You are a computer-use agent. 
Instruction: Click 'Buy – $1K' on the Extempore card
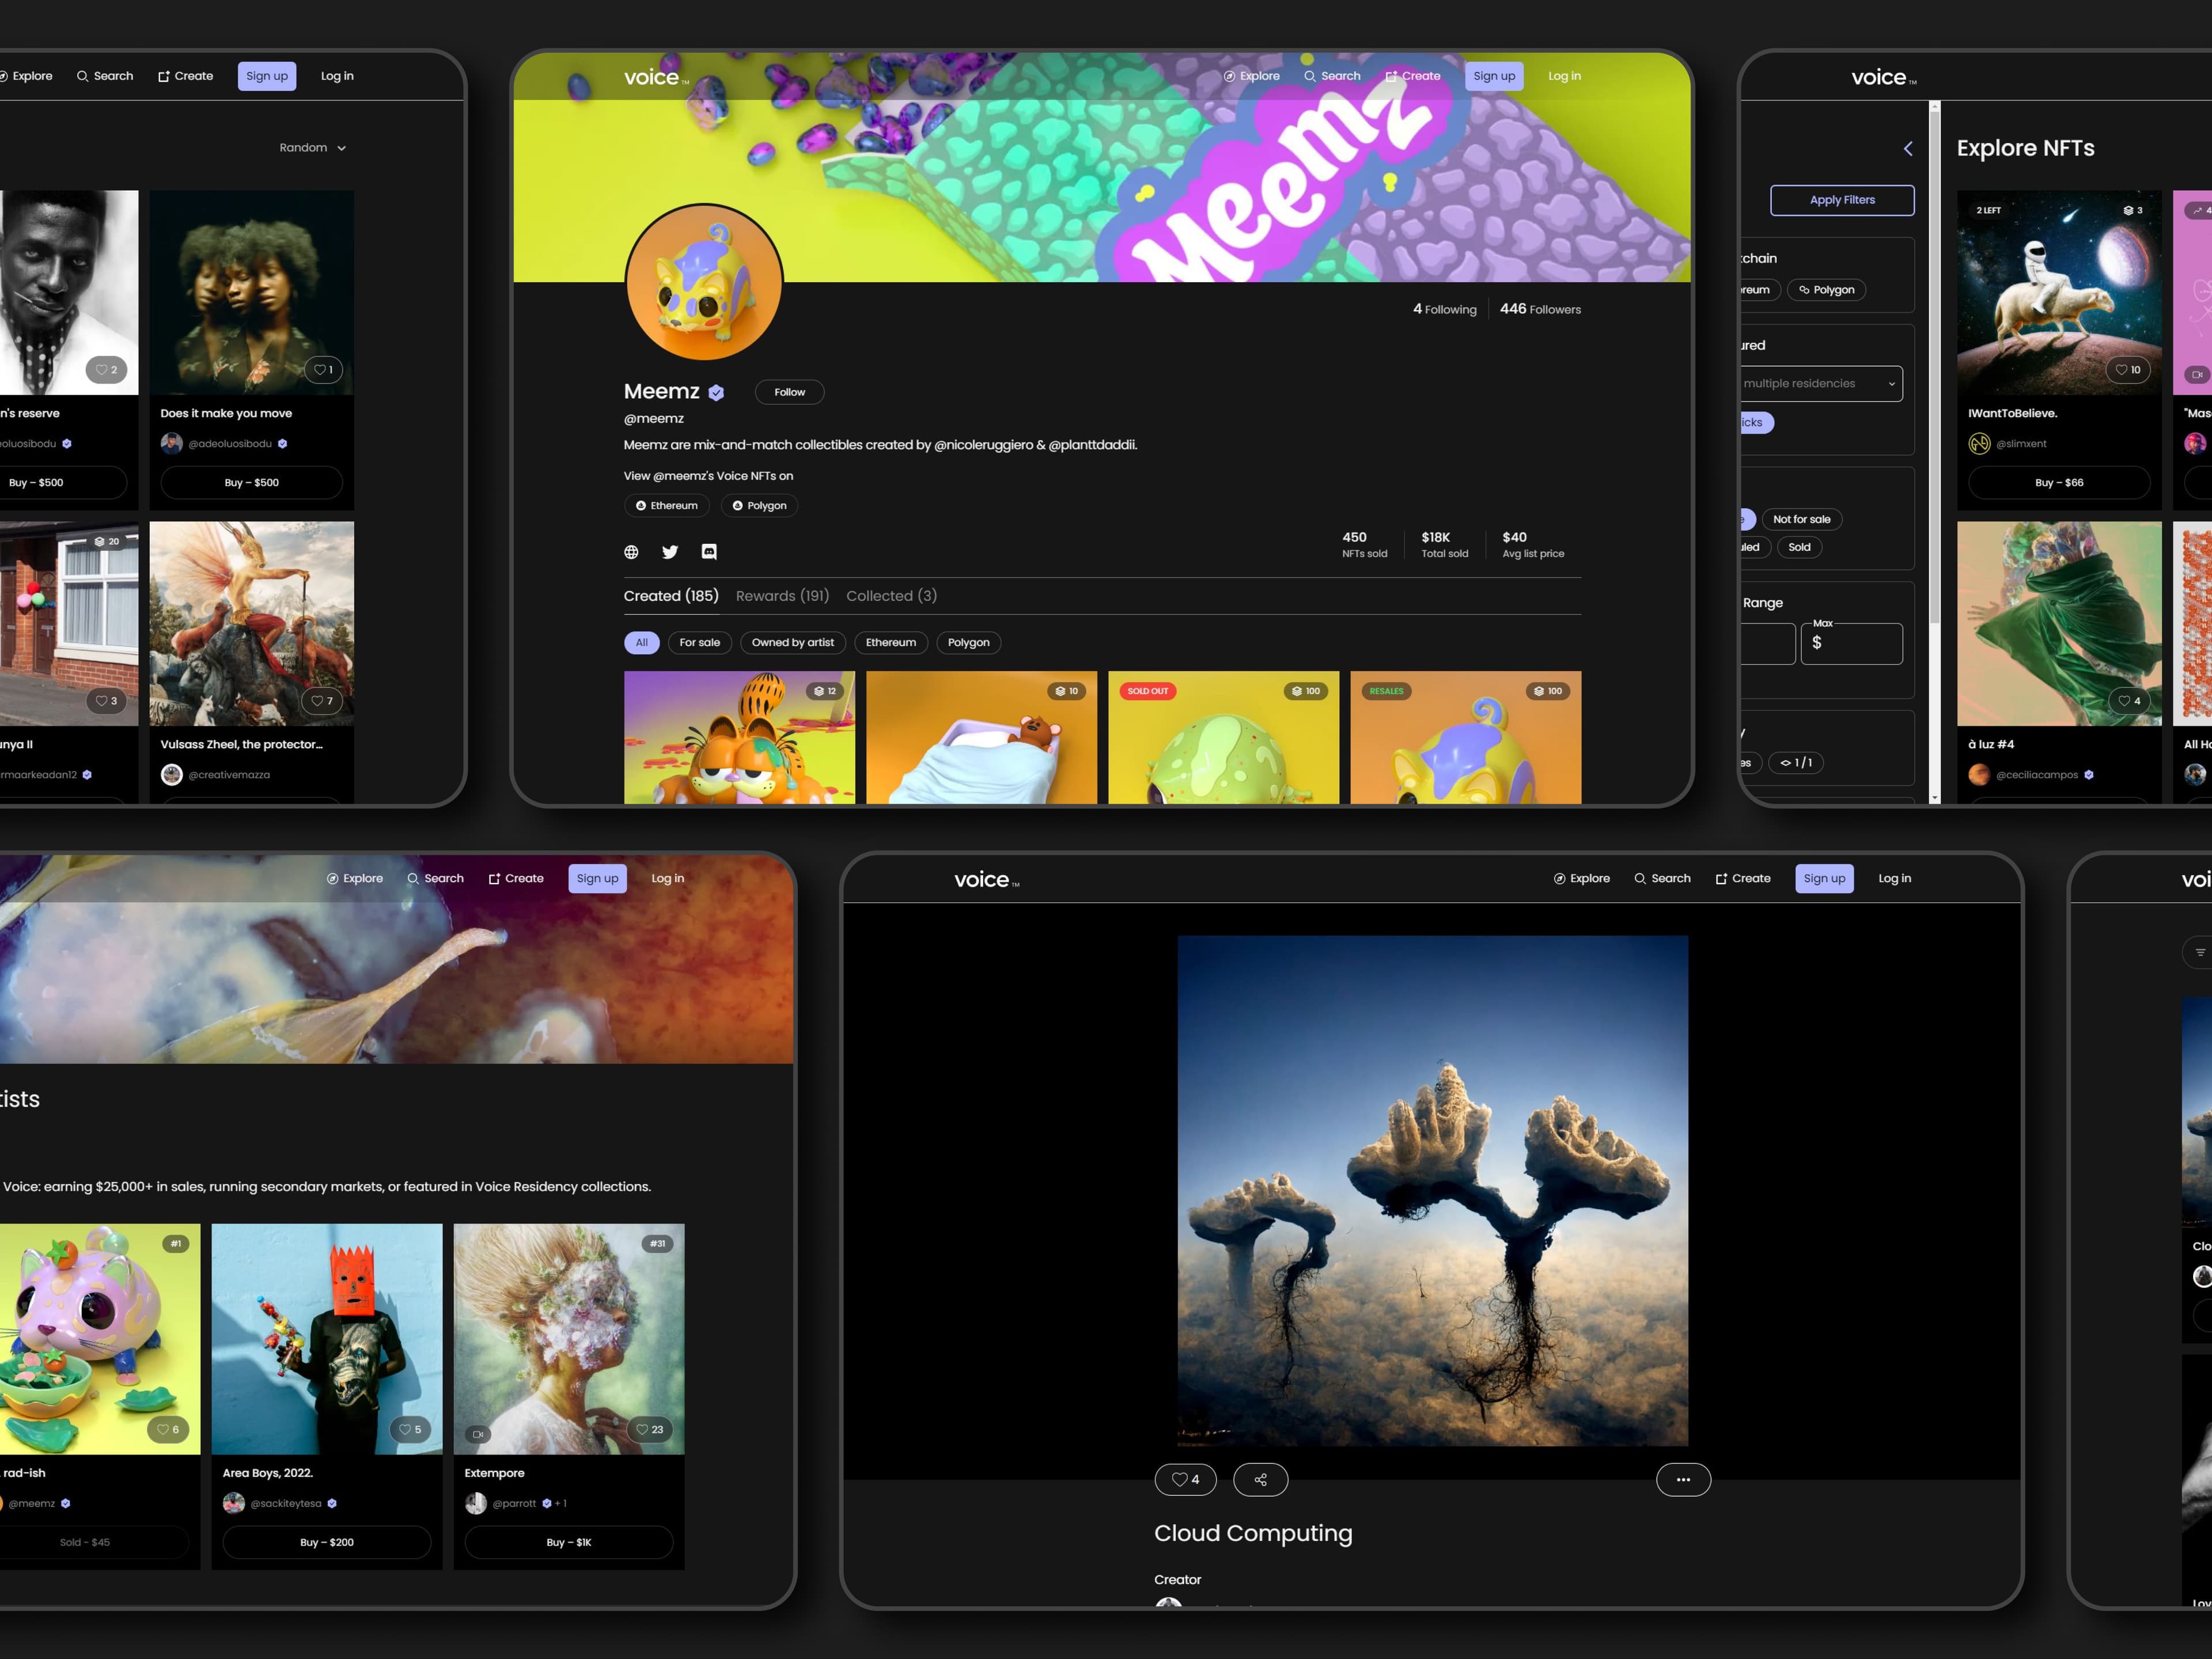tap(568, 1542)
